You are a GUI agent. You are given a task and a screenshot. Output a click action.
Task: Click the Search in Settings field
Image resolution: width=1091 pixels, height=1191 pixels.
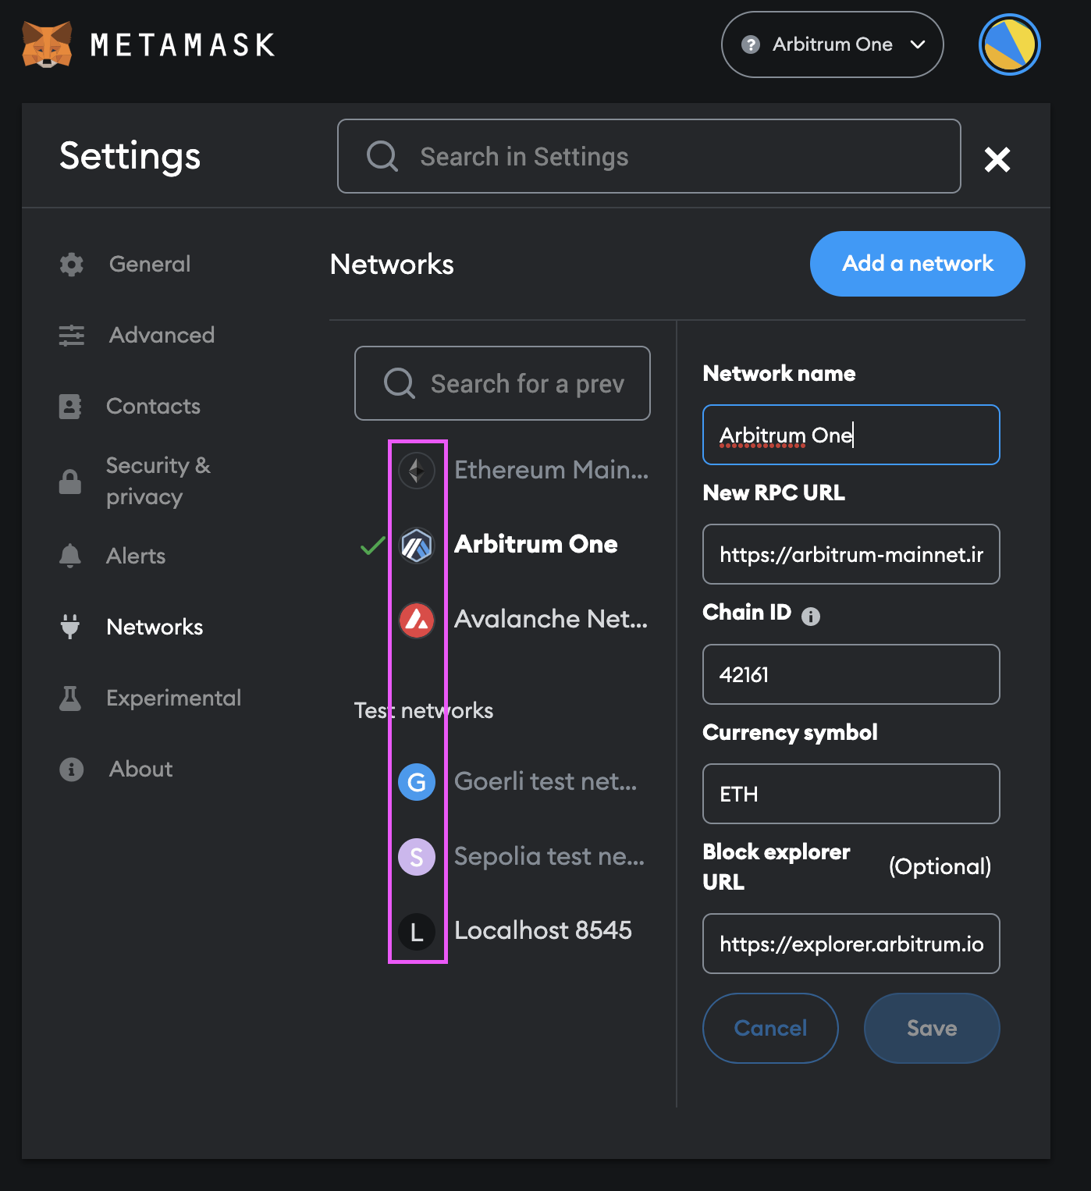coord(648,156)
